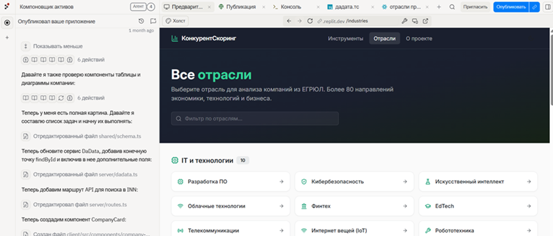Click the Replit logo icon

tap(7, 7)
